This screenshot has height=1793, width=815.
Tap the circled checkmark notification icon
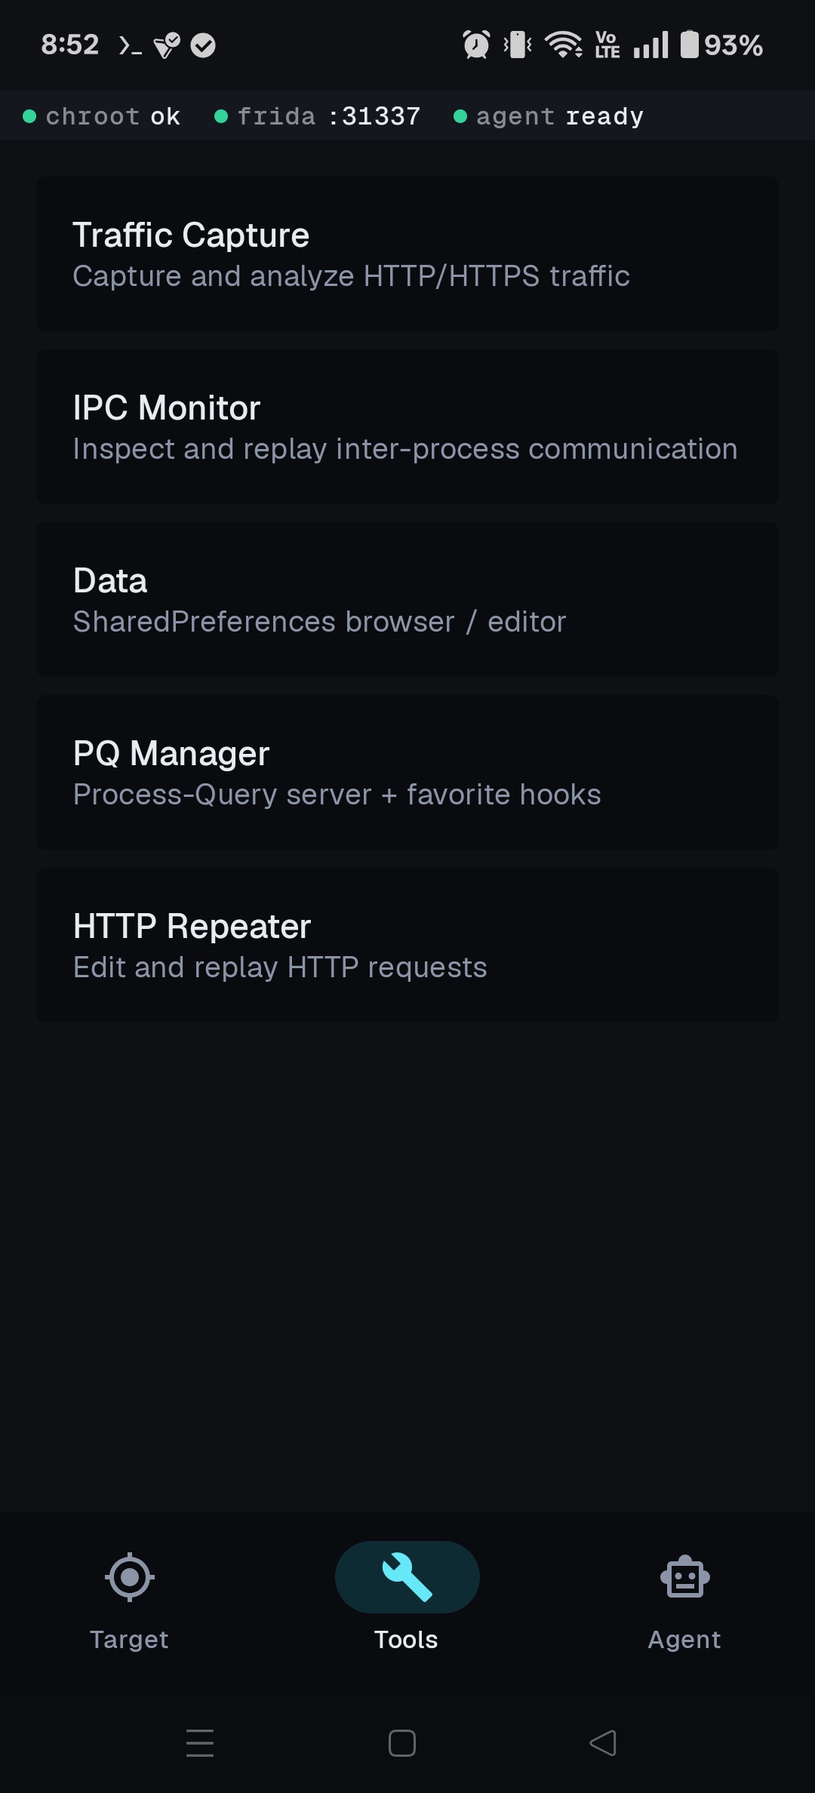tap(203, 45)
